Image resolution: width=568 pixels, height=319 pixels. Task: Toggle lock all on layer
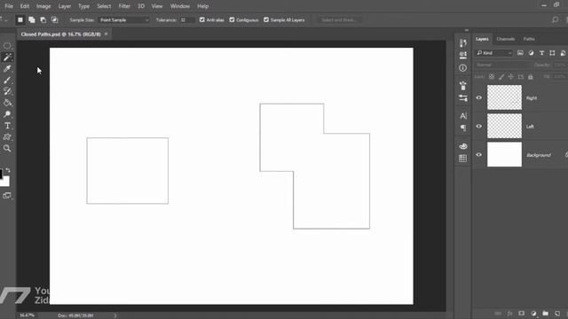tap(531, 77)
